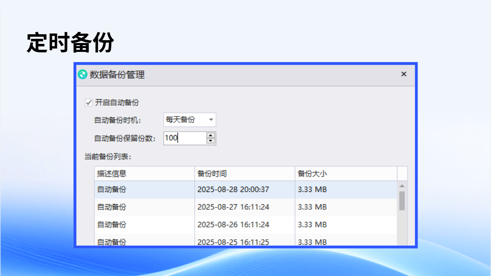Click the dropdown arrow next to 每天备份

(x=211, y=120)
